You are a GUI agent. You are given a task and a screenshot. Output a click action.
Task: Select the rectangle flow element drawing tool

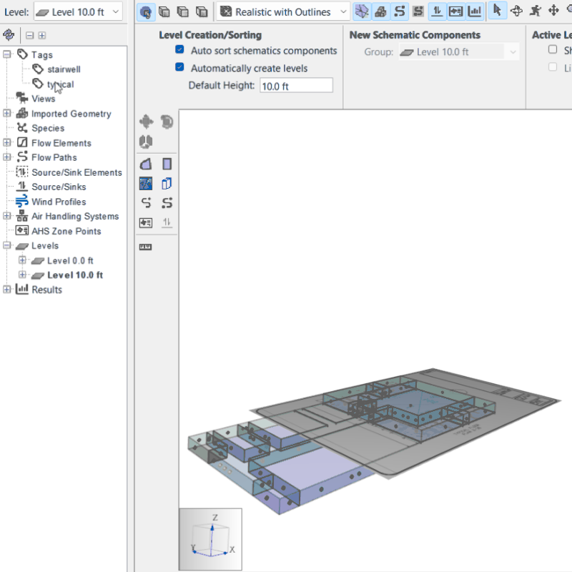click(167, 164)
